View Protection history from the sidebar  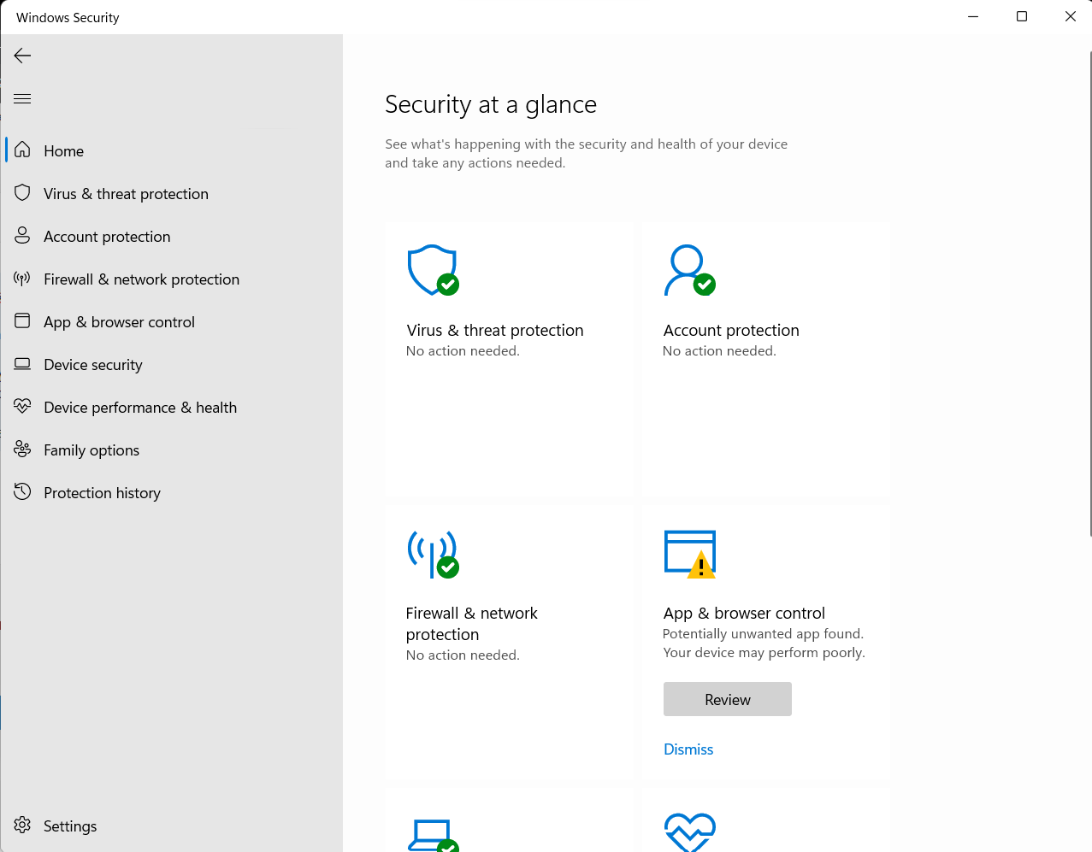[x=172, y=492]
